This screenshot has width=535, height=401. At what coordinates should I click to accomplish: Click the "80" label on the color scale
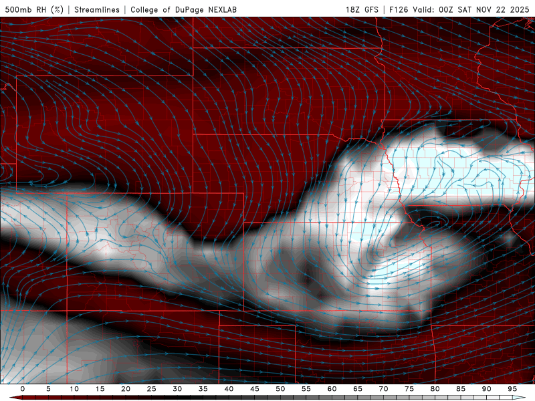point(435,389)
